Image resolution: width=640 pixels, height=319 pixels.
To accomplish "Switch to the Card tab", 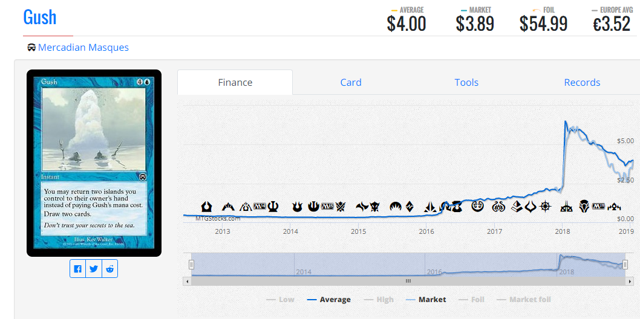I will point(351,83).
